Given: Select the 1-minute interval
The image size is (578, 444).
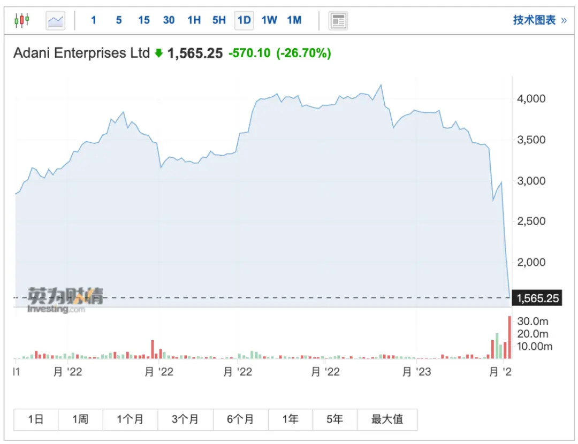Looking at the screenshot, I should click(94, 20).
